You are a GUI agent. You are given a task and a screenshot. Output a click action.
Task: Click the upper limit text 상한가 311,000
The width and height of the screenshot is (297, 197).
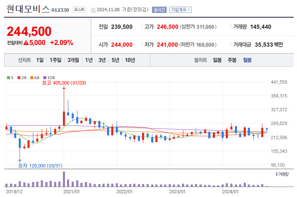pos(198,27)
